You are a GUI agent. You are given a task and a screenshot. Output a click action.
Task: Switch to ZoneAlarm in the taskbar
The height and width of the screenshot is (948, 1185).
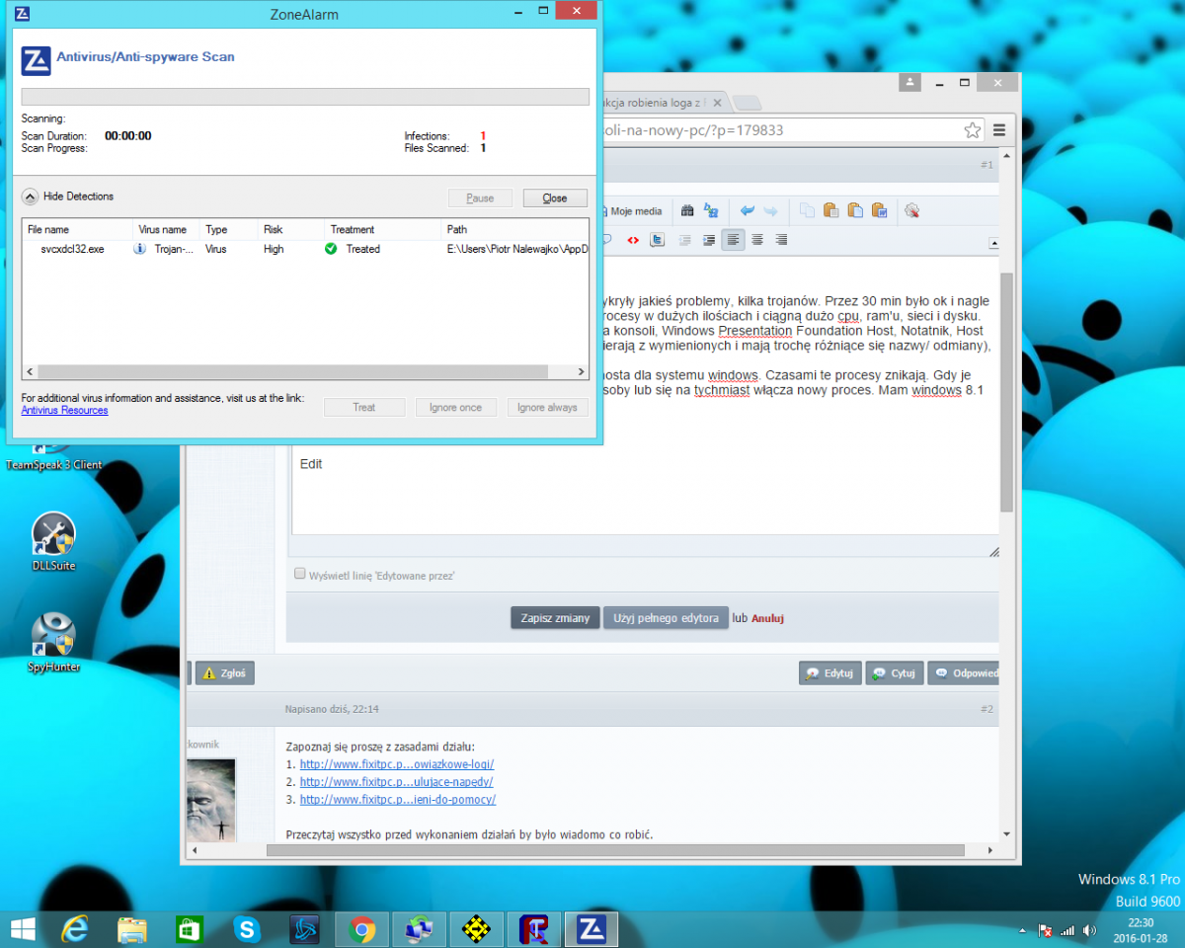pyautogui.click(x=592, y=928)
